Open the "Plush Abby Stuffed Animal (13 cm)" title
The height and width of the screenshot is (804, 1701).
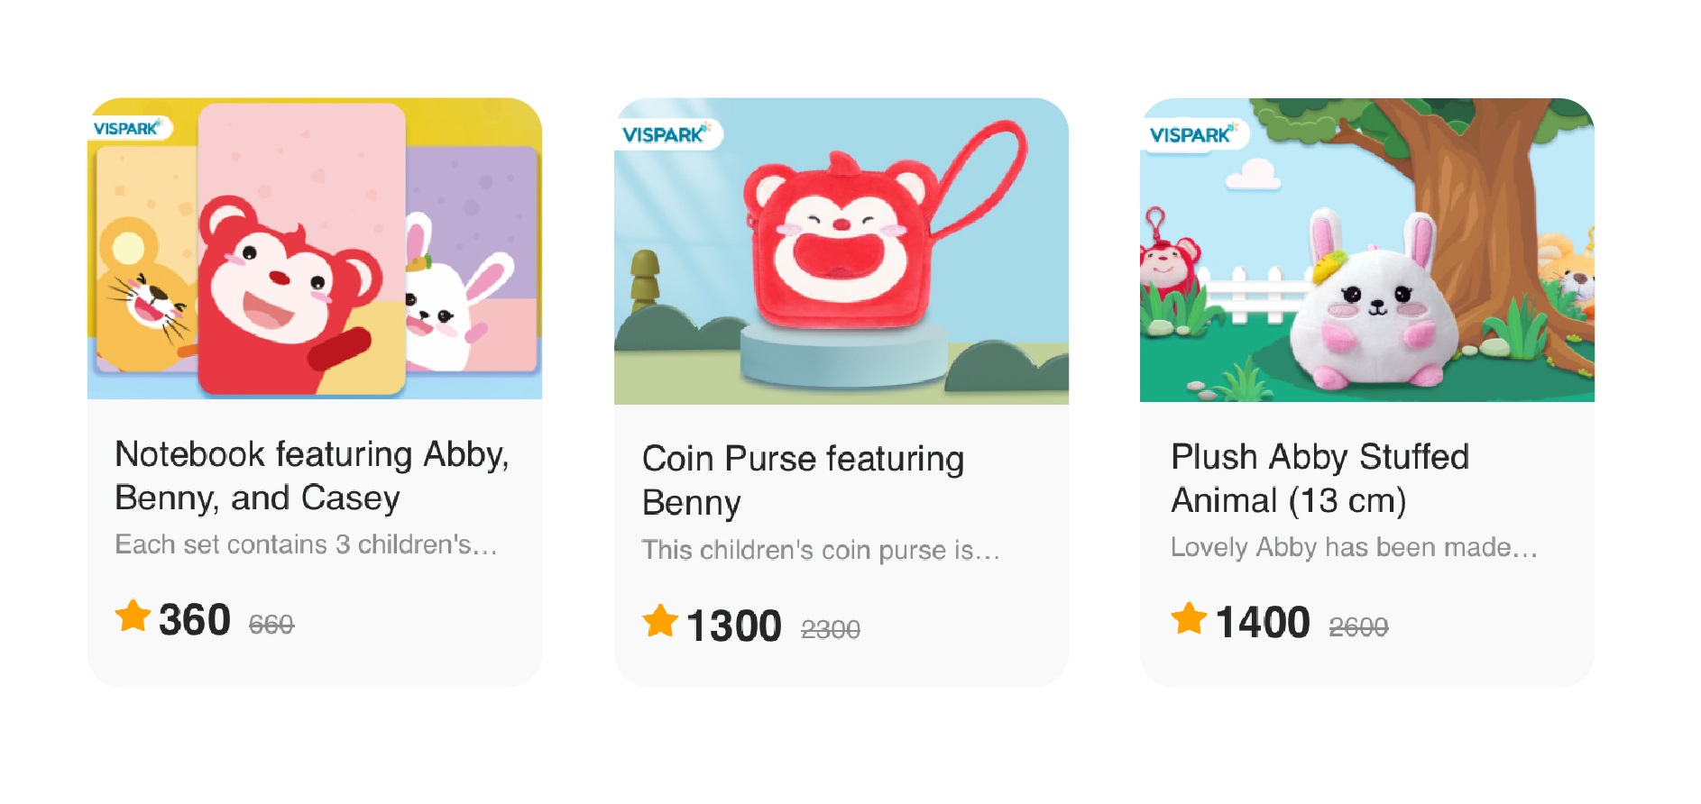point(1319,479)
